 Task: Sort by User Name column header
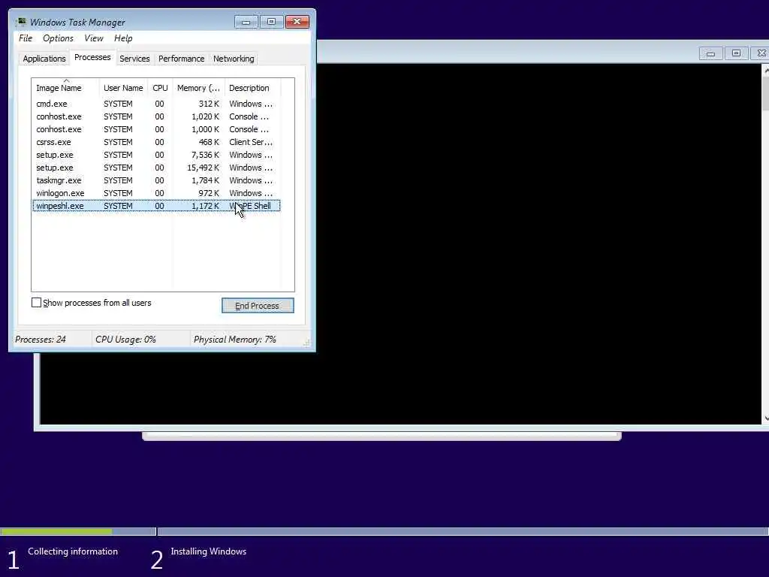tap(123, 88)
